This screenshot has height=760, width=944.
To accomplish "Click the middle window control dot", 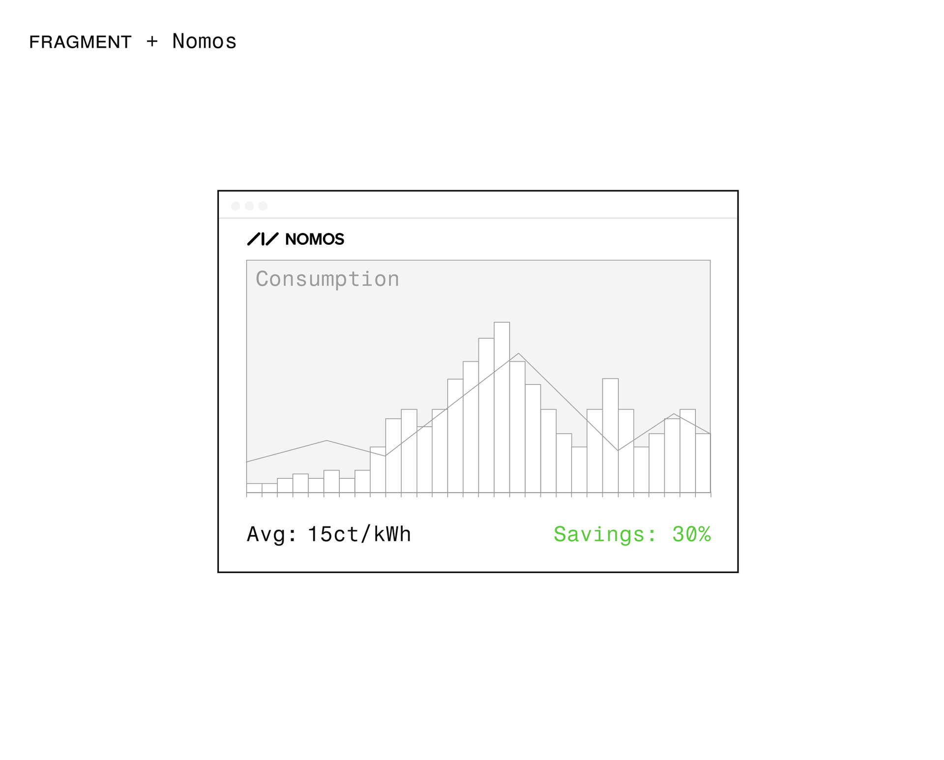I will pos(249,206).
